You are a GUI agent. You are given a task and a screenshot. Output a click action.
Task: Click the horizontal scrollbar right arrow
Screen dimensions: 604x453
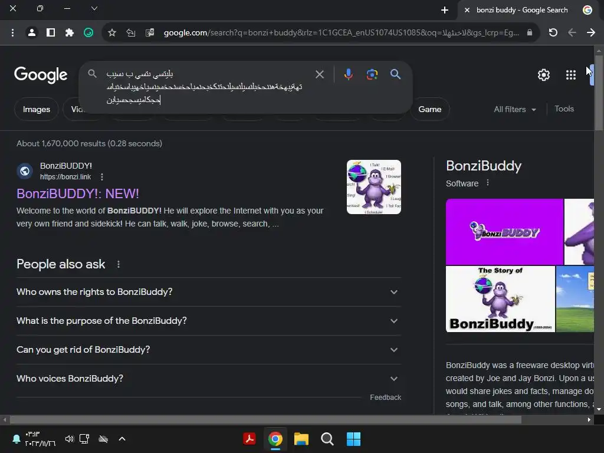(589, 419)
